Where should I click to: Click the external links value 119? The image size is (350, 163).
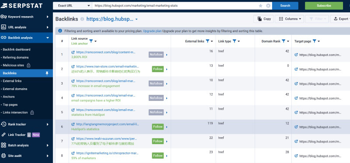[210, 123]
